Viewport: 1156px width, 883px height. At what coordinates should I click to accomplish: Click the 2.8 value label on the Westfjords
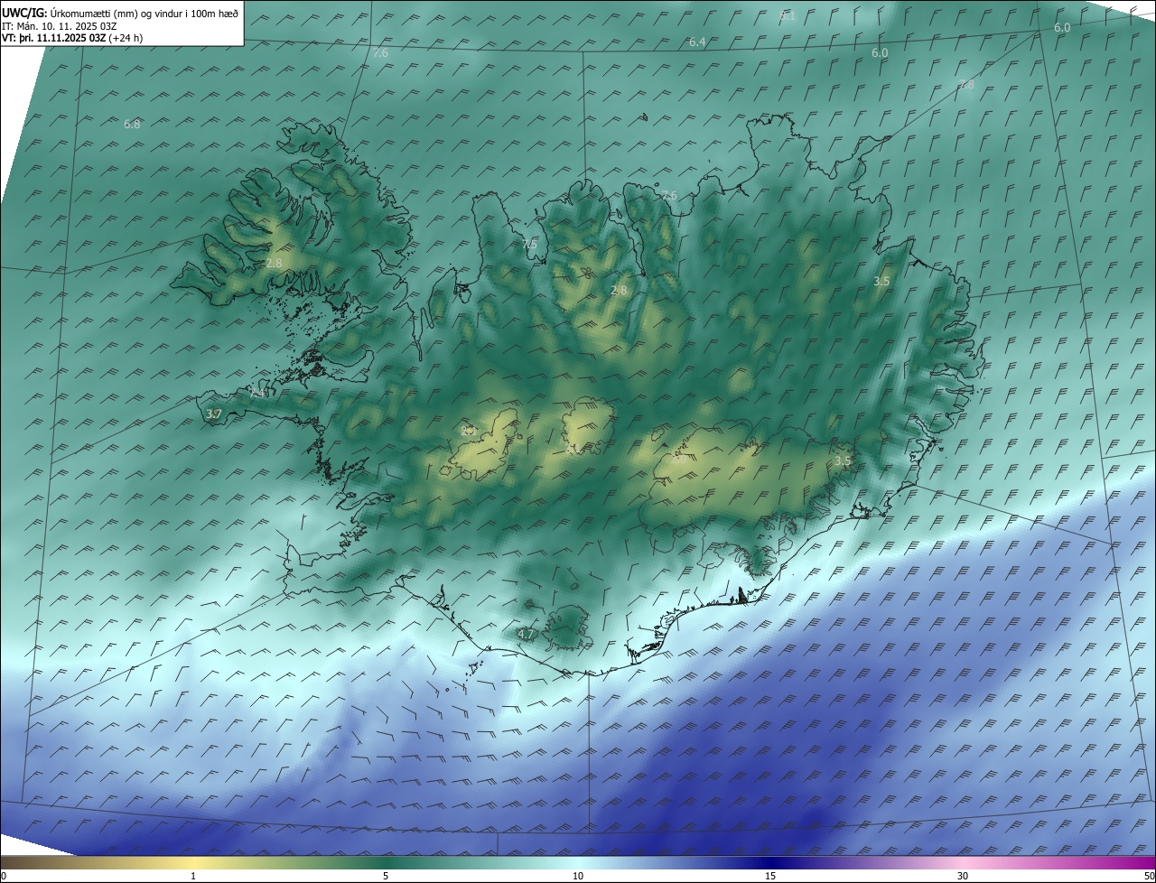pos(274,263)
